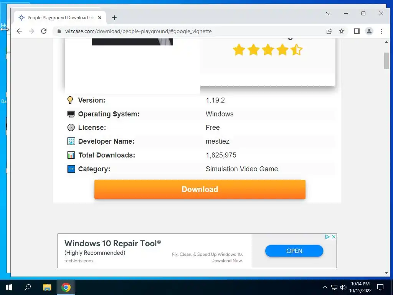Click the version value 1.19.2
This screenshot has width=393, height=295.
215,100
